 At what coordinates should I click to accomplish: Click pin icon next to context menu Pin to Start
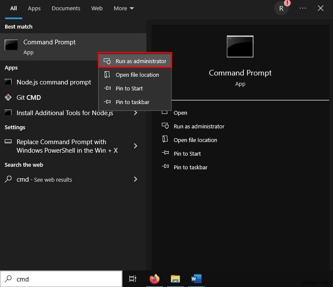107,88
